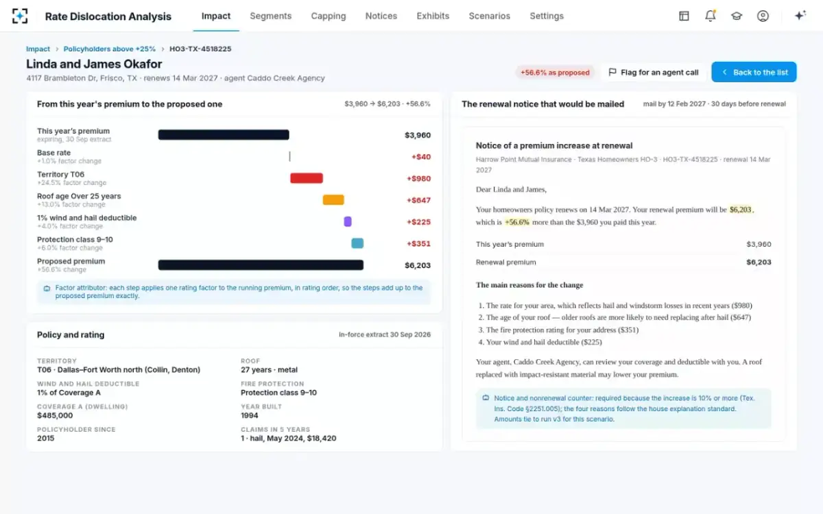This screenshot has height=514, width=823.
Task: Open the Capping tab
Action: point(329,16)
